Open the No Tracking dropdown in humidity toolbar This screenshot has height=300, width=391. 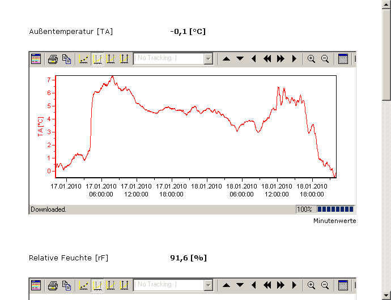[208, 285]
